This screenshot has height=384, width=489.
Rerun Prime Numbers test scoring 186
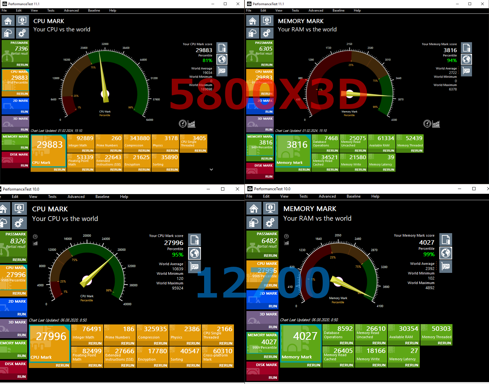pos(128,343)
